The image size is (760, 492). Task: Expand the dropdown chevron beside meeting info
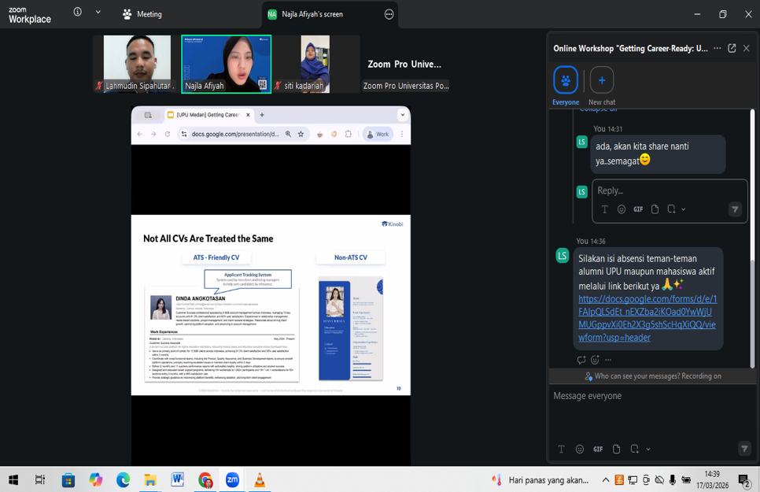98,13
